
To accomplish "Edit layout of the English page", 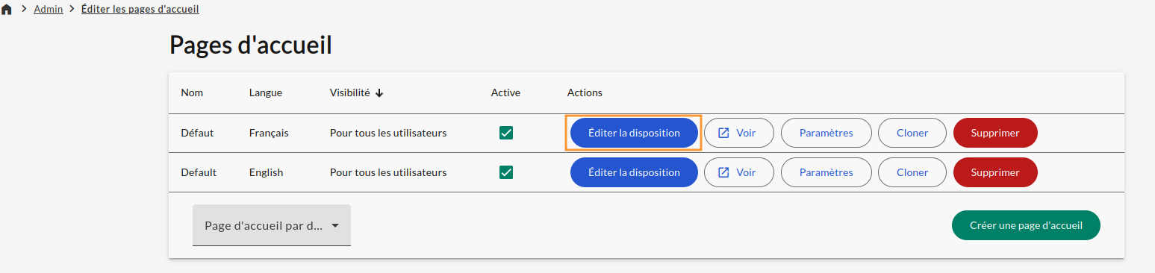I will 634,172.
